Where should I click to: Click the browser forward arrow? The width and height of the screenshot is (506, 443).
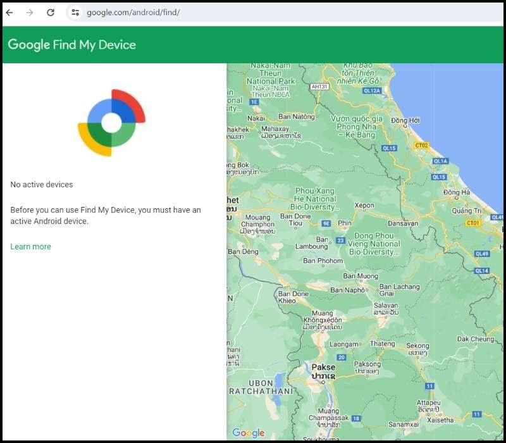point(30,13)
